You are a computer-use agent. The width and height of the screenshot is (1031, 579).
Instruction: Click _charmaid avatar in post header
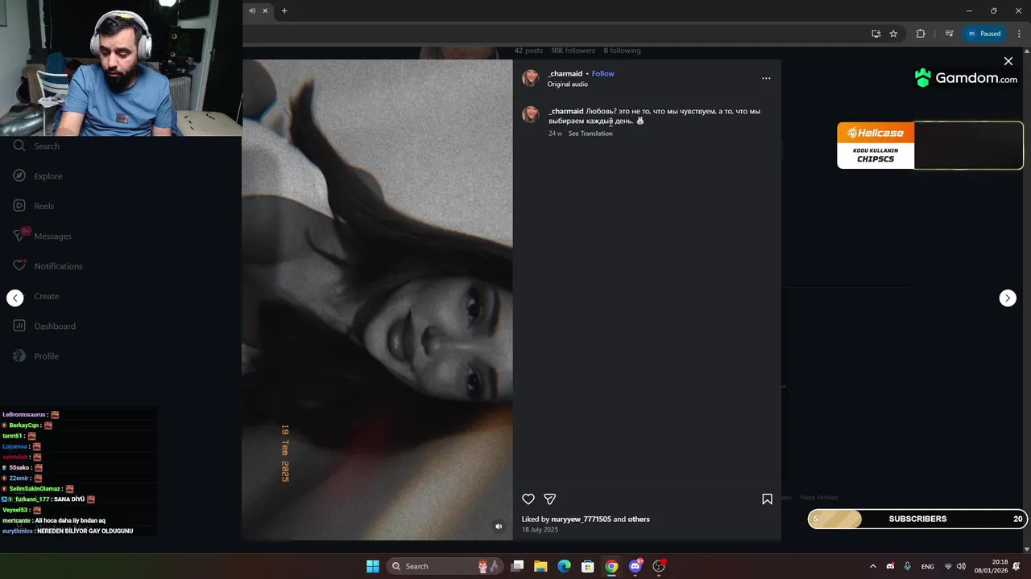[530, 78]
